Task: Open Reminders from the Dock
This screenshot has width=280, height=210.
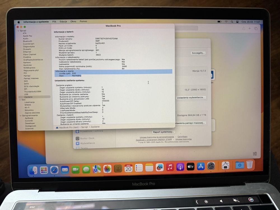Action: 139,168
